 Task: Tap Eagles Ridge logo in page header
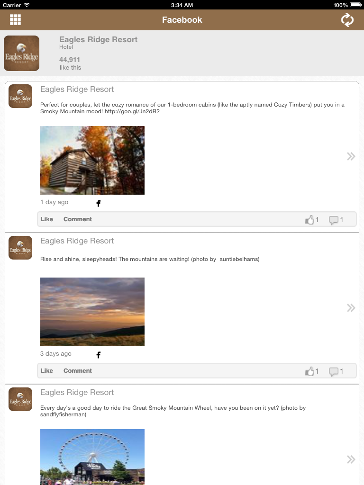point(21,53)
